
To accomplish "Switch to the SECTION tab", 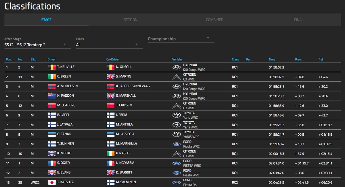I will pyautogui.click(x=130, y=20).
